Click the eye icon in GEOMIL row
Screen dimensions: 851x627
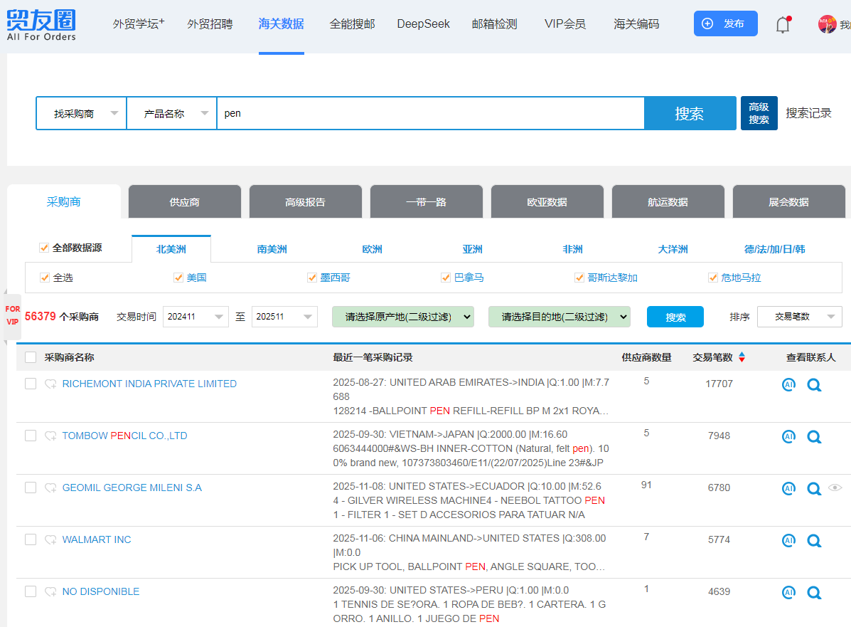pos(835,488)
